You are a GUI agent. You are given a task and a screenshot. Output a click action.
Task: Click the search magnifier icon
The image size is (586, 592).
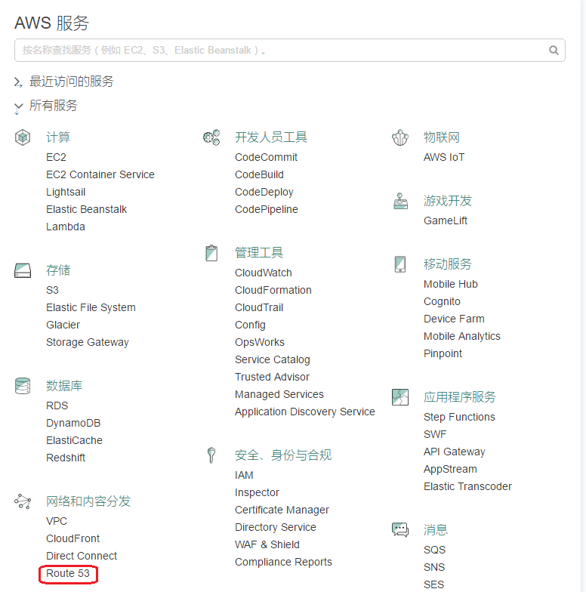coord(554,50)
